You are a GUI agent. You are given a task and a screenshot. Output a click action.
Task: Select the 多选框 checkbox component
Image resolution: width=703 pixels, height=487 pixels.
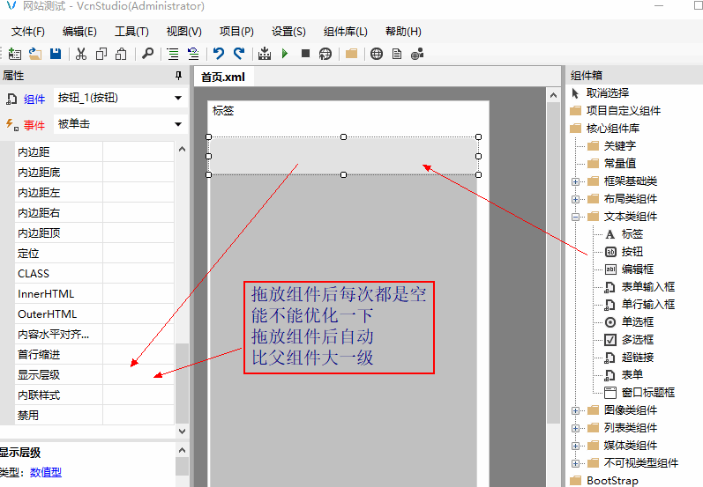click(x=636, y=339)
